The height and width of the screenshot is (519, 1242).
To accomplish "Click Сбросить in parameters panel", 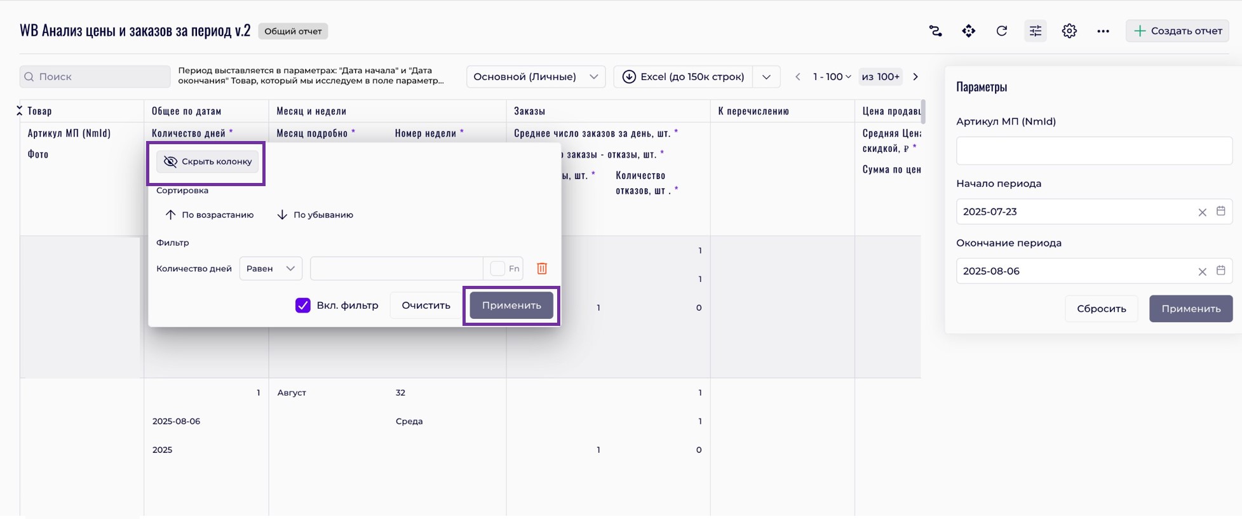I will point(1101,309).
